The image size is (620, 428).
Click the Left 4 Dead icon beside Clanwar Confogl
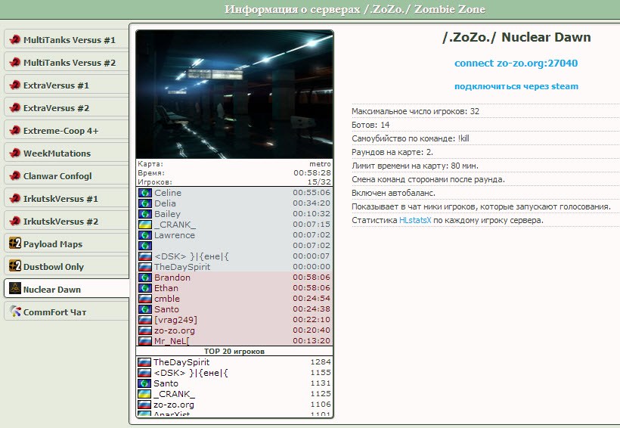[x=14, y=175]
